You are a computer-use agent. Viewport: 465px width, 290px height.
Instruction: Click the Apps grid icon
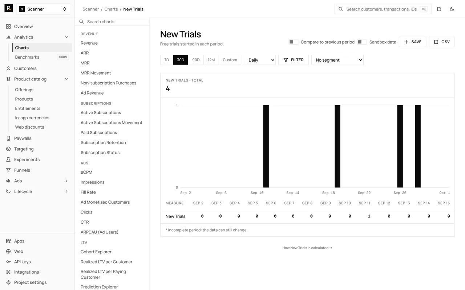click(8, 241)
